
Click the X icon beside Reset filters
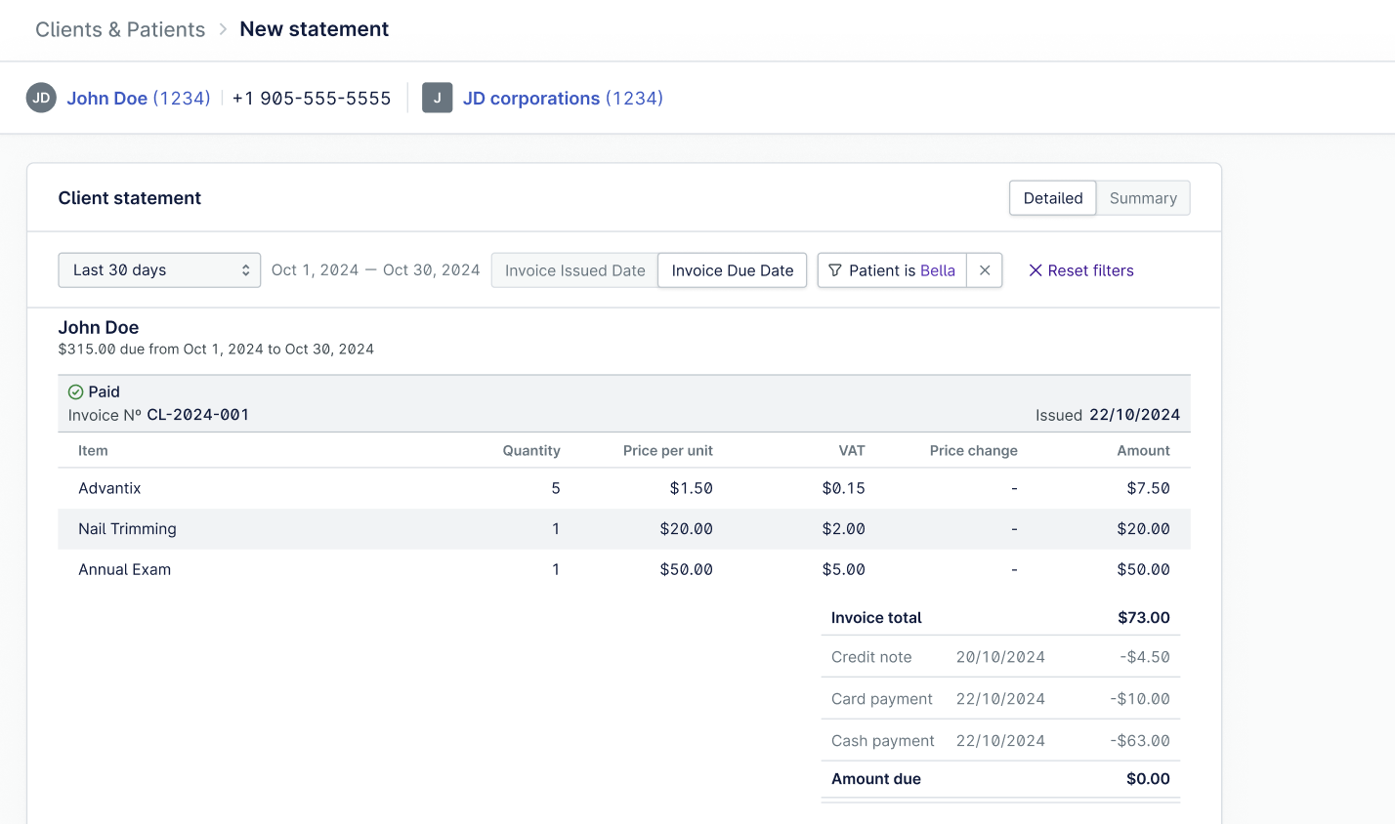click(x=1036, y=270)
